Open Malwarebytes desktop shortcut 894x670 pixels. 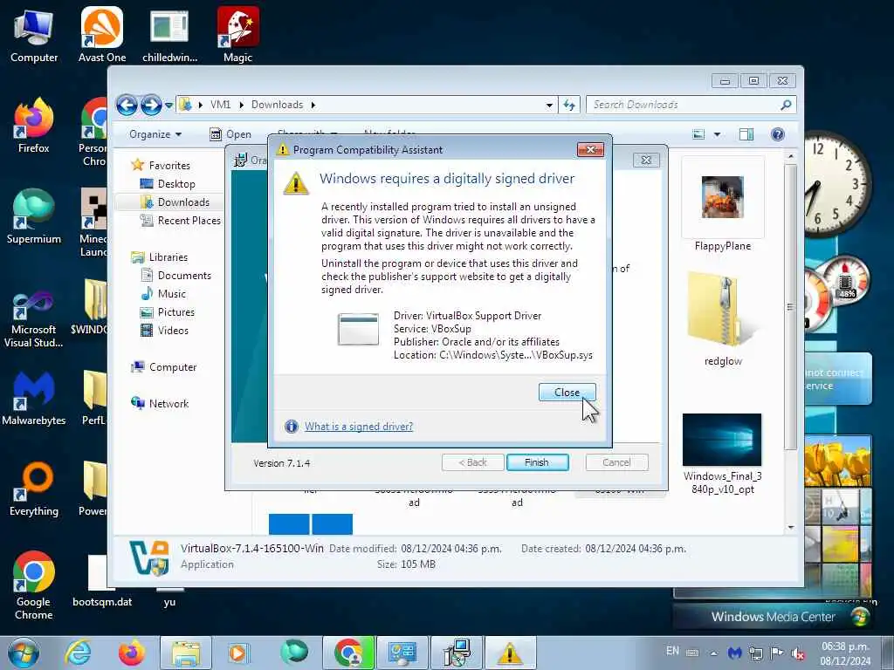(34, 399)
